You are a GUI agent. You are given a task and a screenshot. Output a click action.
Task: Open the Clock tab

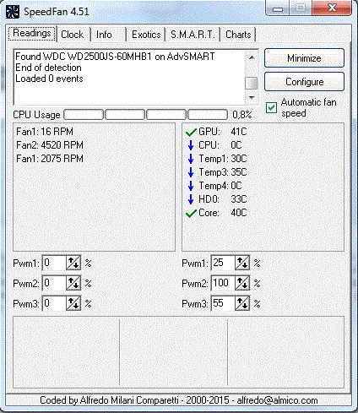pos(73,35)
